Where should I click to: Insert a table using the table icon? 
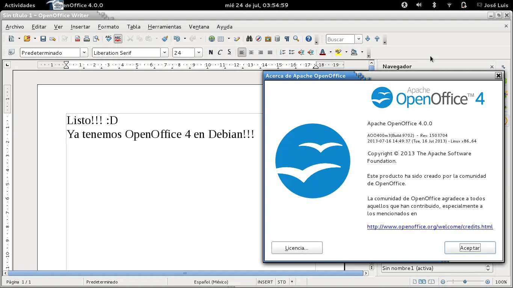(x=221, y=39)
